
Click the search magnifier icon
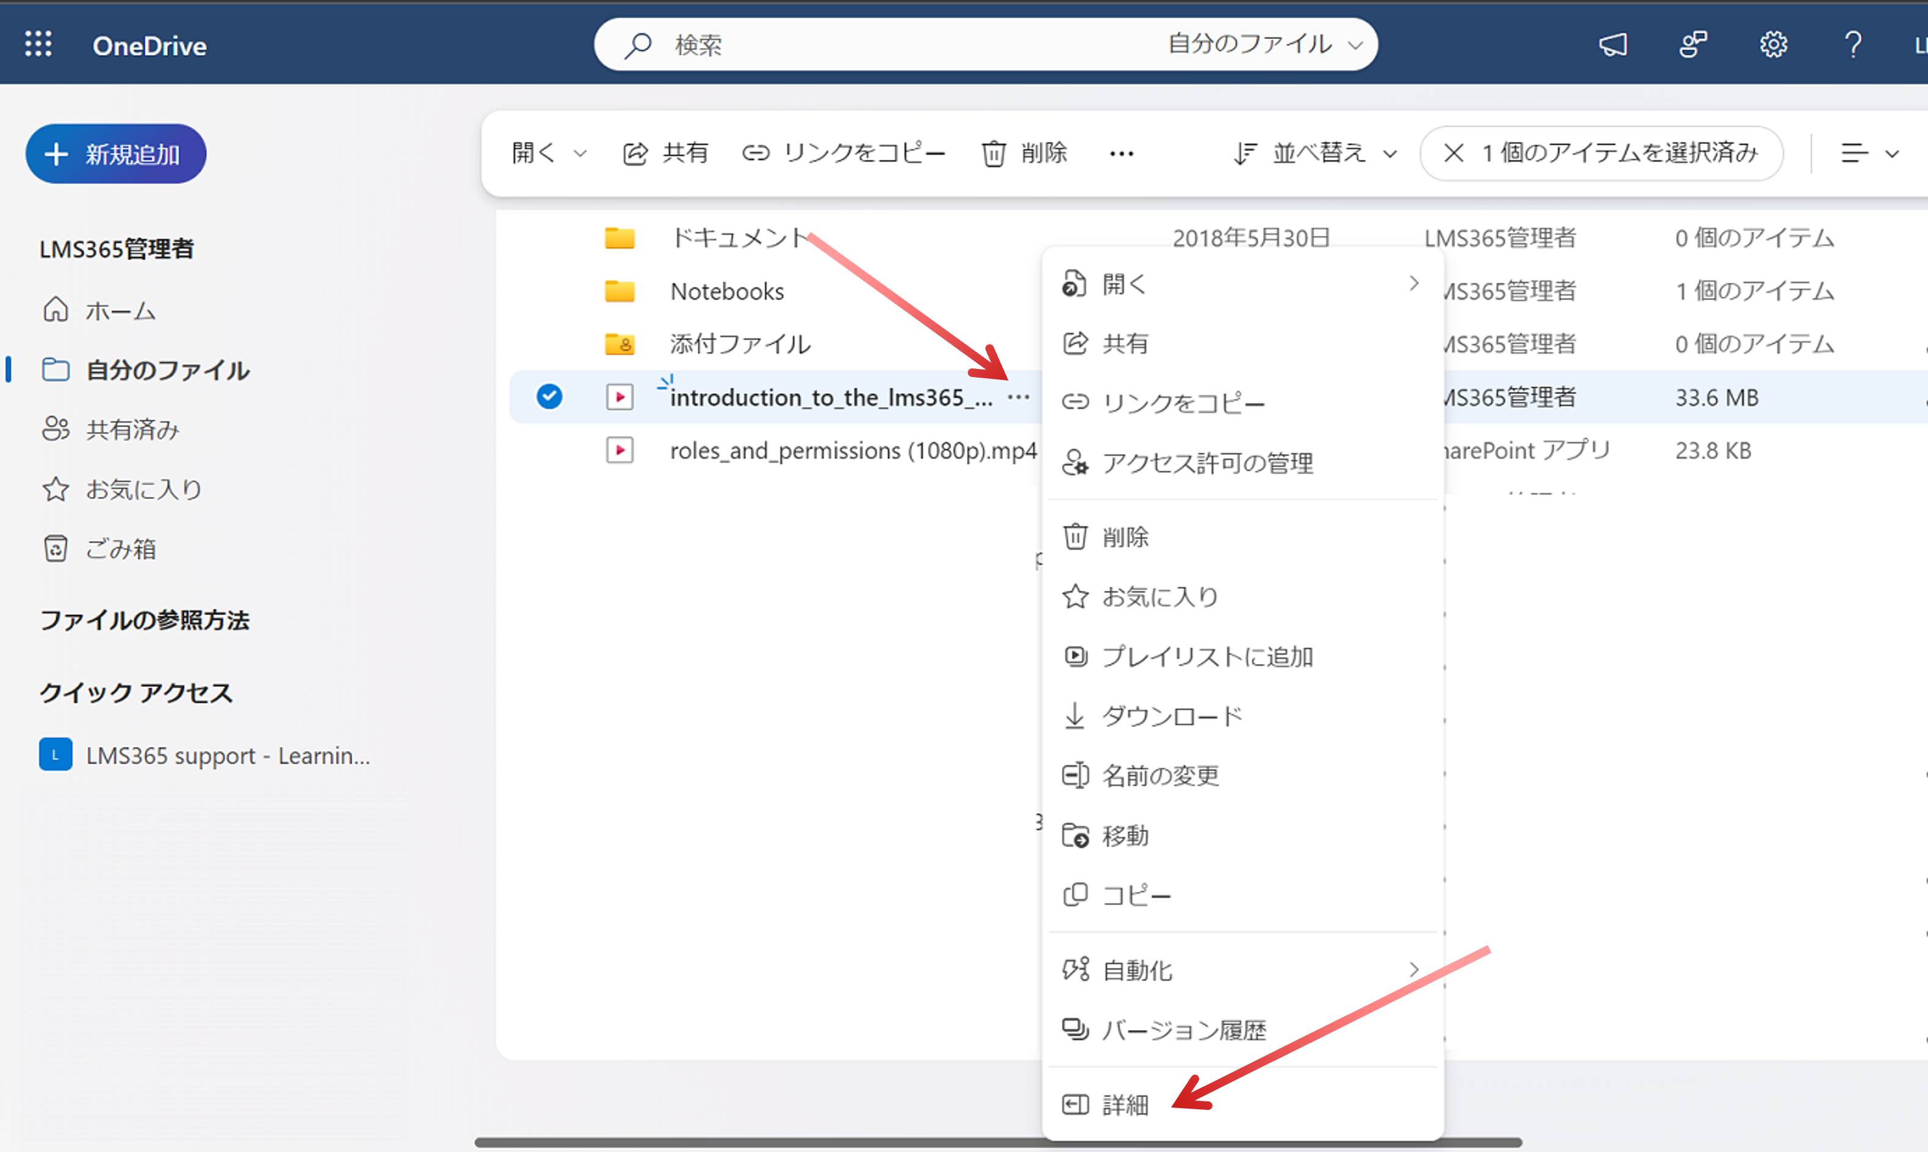638,45
